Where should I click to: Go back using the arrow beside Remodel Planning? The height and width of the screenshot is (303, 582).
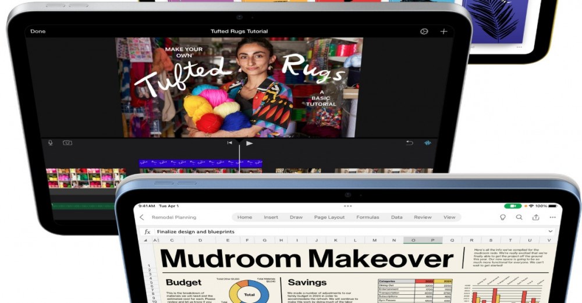click(x=141, y=218)
